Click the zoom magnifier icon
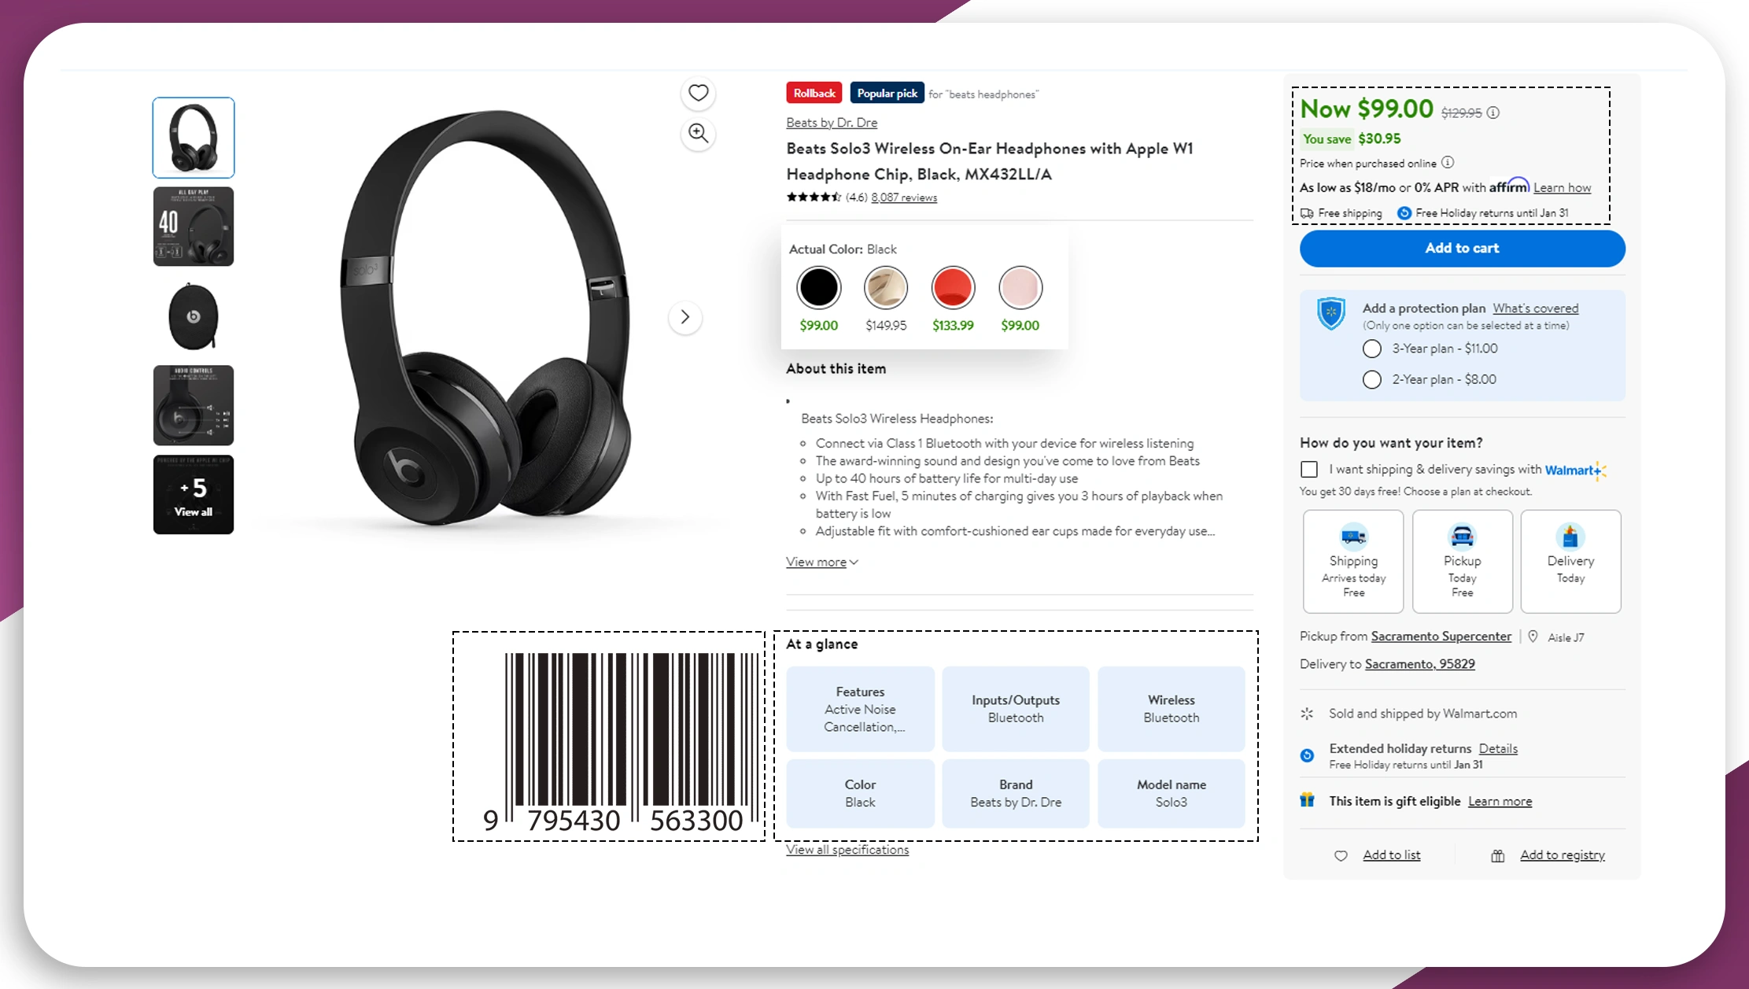The height and width of the screenshot is (989, 1749). 697,134
